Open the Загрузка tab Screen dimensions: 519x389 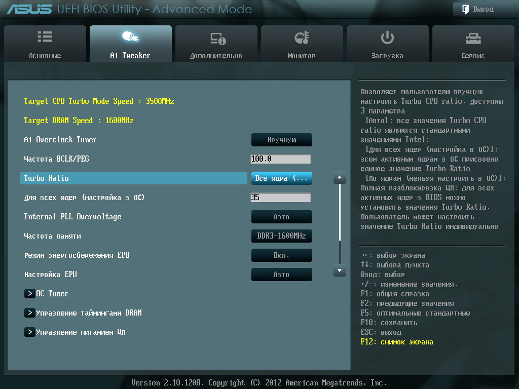388,44
